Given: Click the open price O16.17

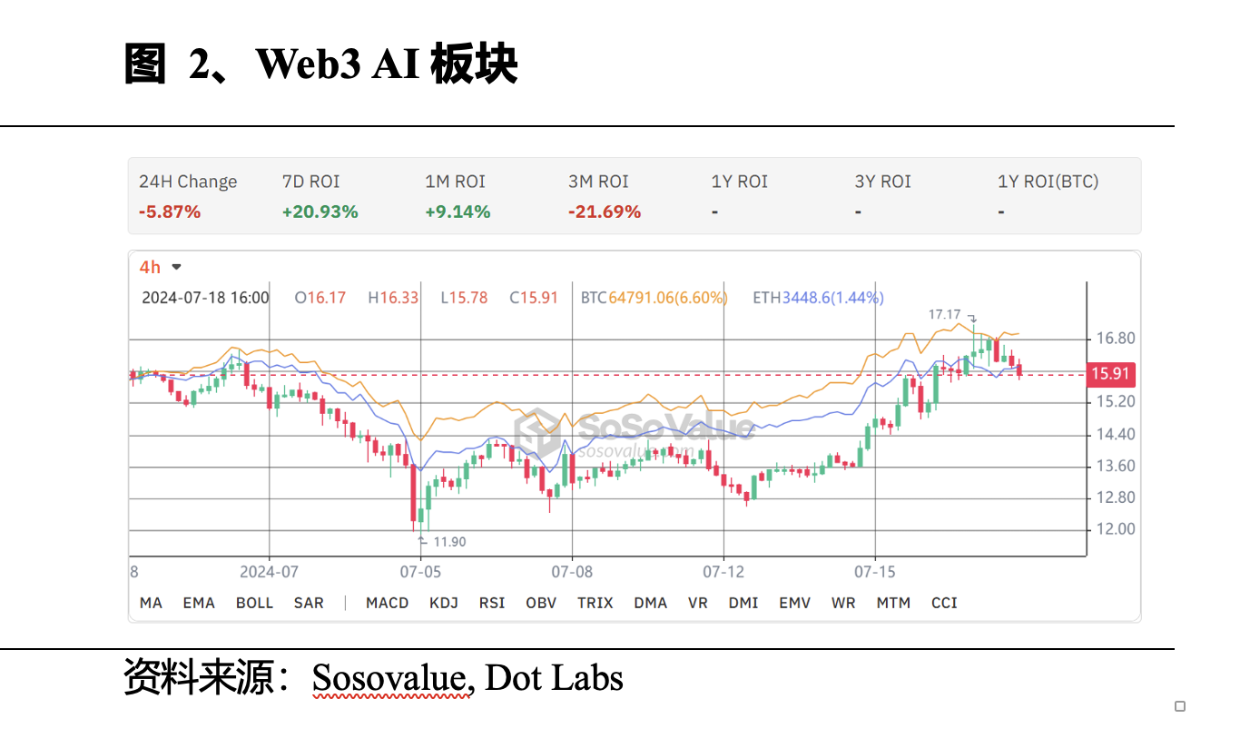Looking at the screenshot, I should [320, 297].
